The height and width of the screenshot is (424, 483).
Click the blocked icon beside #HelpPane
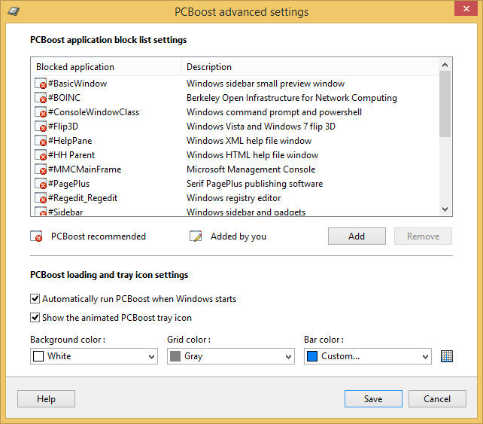tap(41, 141)
